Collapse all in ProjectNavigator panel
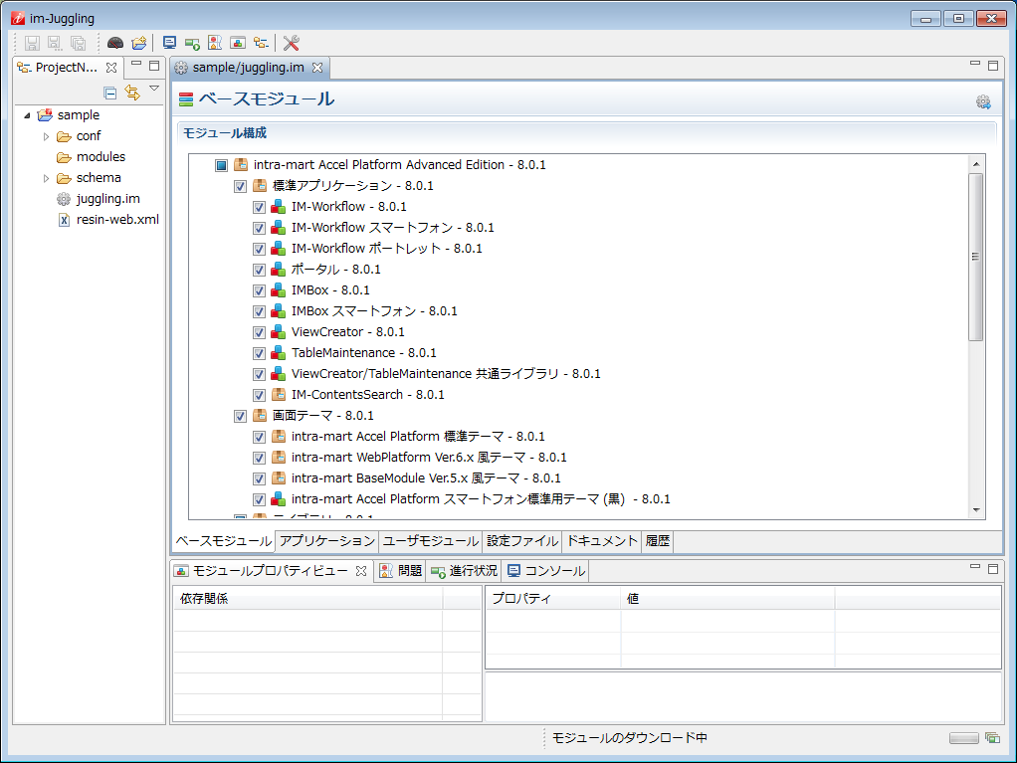 [x=110, y=93]
